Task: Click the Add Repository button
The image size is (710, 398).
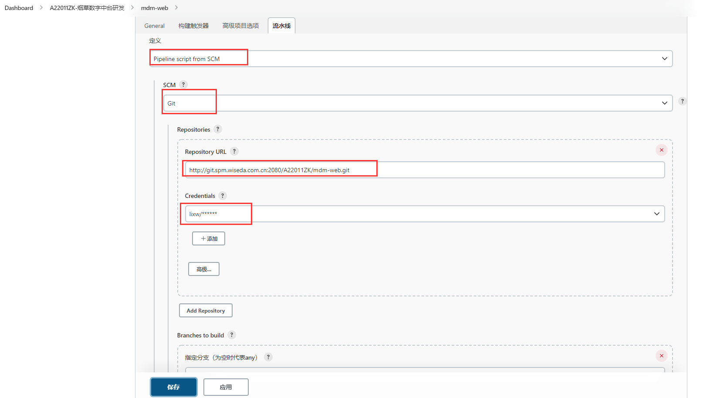Action: 206,310
